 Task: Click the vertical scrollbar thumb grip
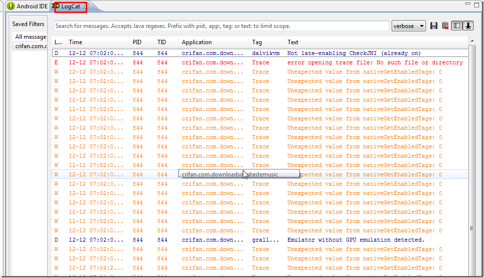[x=472, y=228]
